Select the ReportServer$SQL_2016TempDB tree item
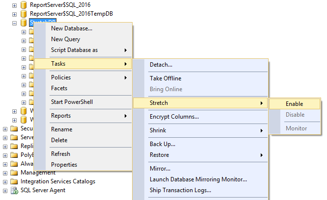 71,14
